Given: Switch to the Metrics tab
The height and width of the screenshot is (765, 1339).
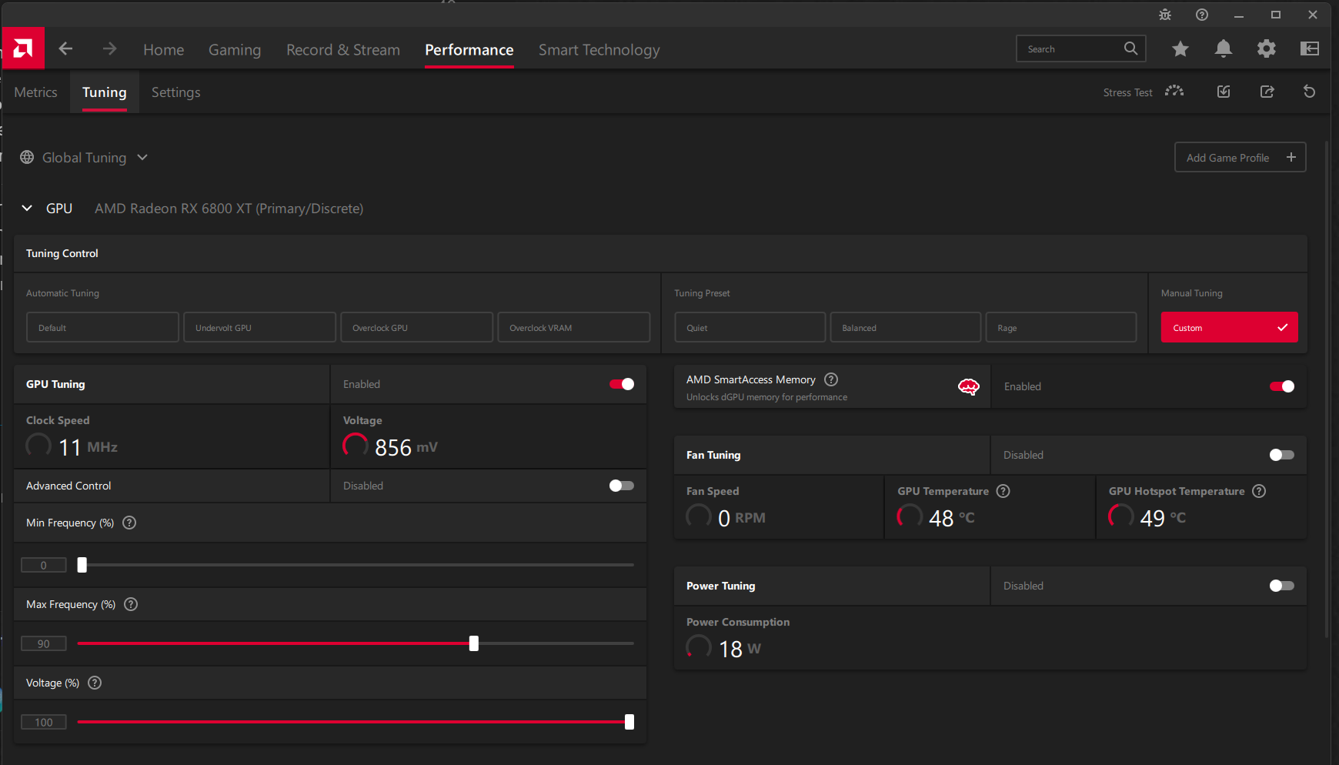Looking at the screenshot, I should pos(35,92).
